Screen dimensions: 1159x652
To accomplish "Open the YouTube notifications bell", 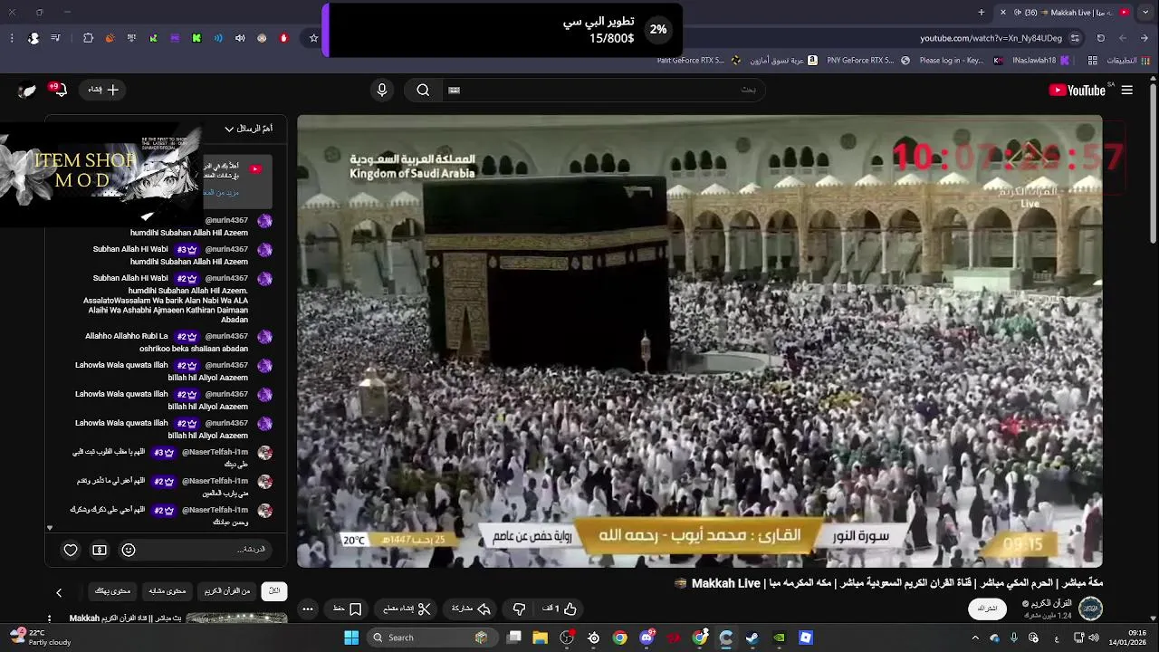I will tap(60, 89).
